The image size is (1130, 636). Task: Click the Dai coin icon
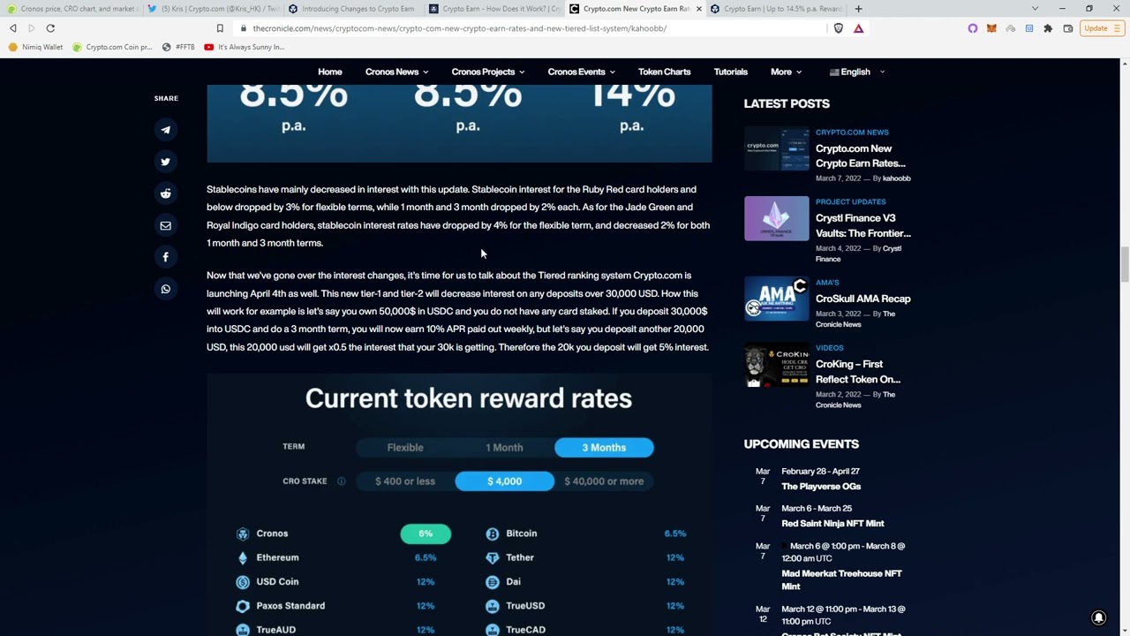[x=492, y=582]
